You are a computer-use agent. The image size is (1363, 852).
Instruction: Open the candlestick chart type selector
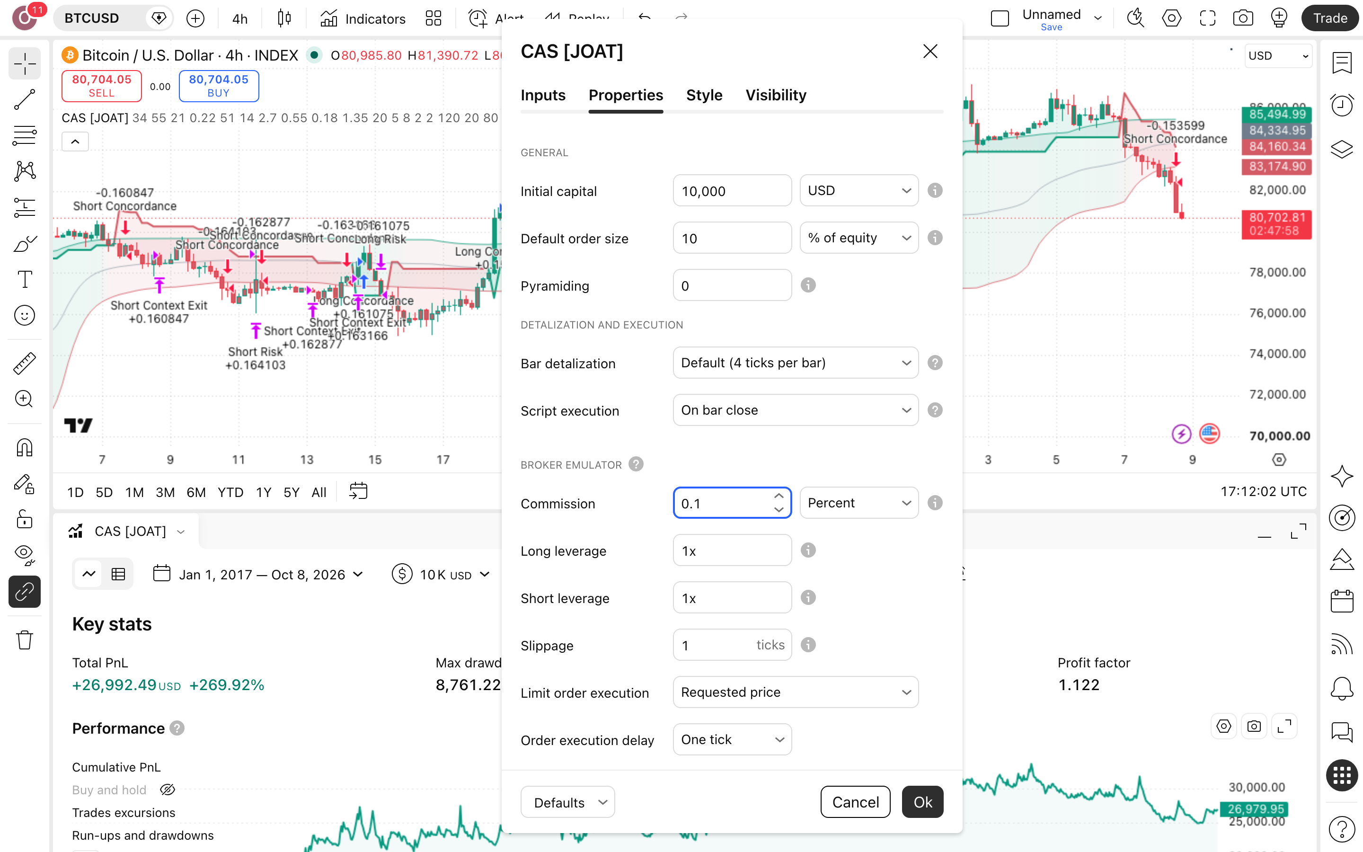pos(284,18)
